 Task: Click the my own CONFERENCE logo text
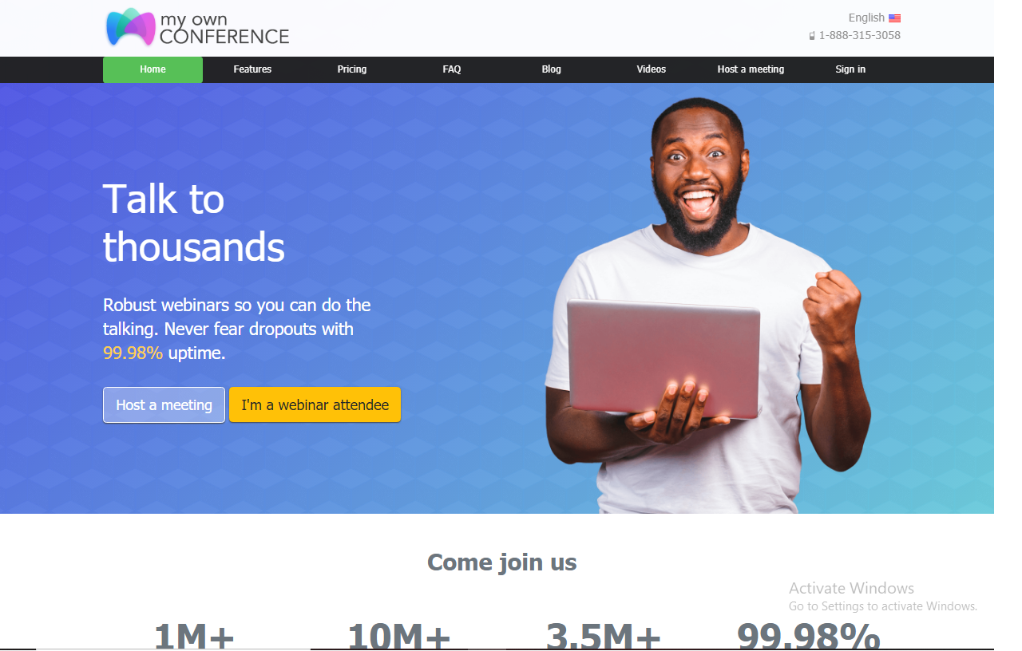coord(224,29)
